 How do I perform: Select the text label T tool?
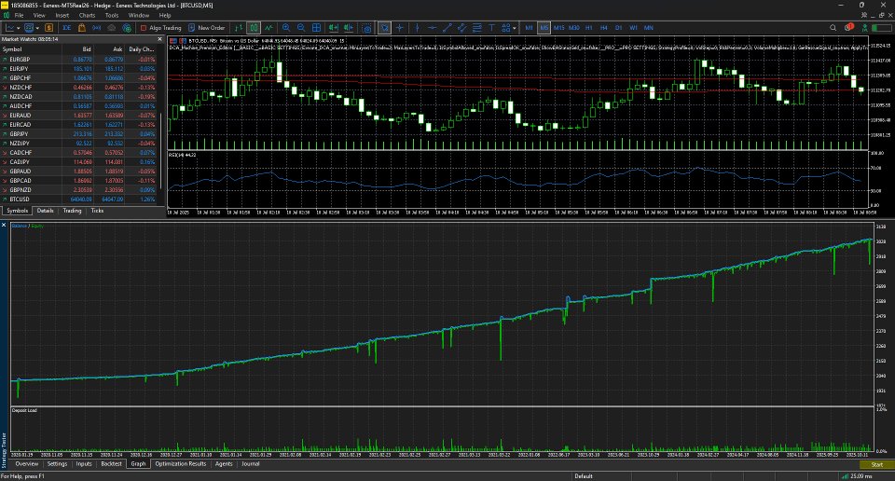coord(491,27)
